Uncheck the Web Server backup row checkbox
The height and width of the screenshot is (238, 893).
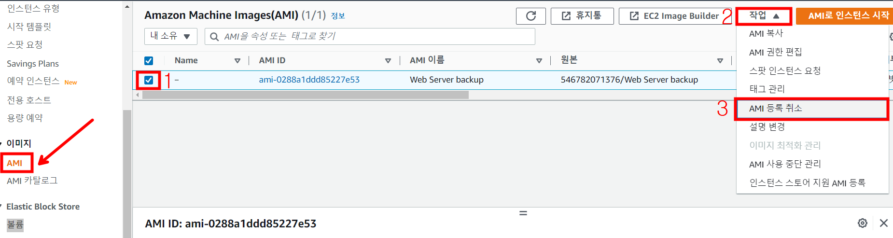(x=149, y=80)
